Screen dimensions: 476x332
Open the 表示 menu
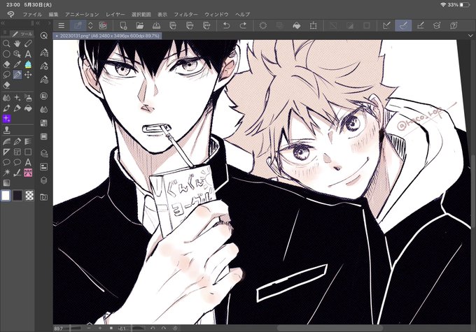tap(162, 15)
